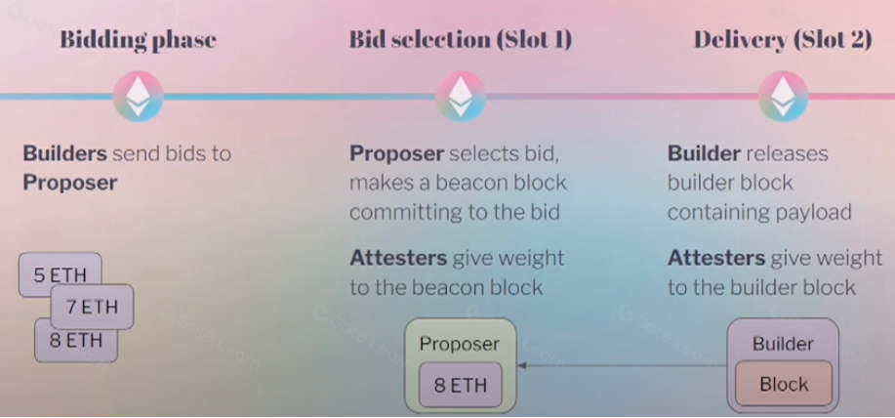
Task: Select the Delivery (Slot 2) heading
Action: 783,40
